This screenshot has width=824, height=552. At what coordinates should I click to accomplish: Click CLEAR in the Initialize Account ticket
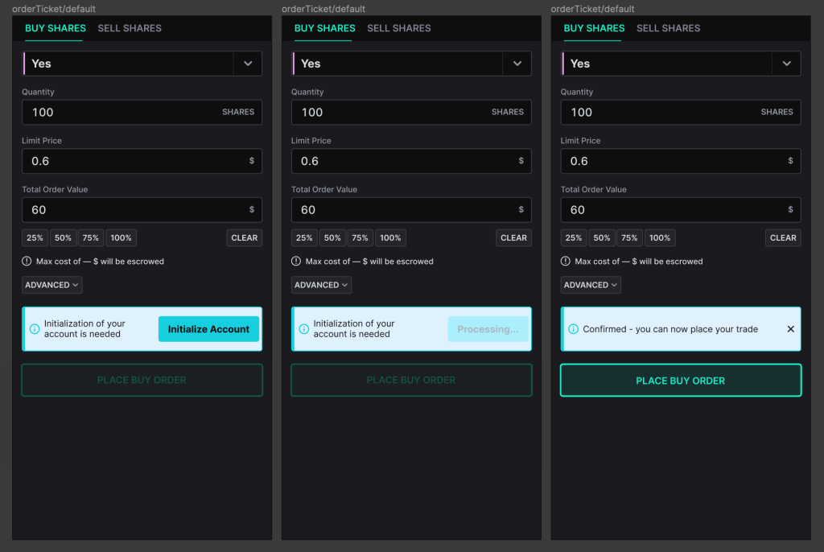pos(245,237)
